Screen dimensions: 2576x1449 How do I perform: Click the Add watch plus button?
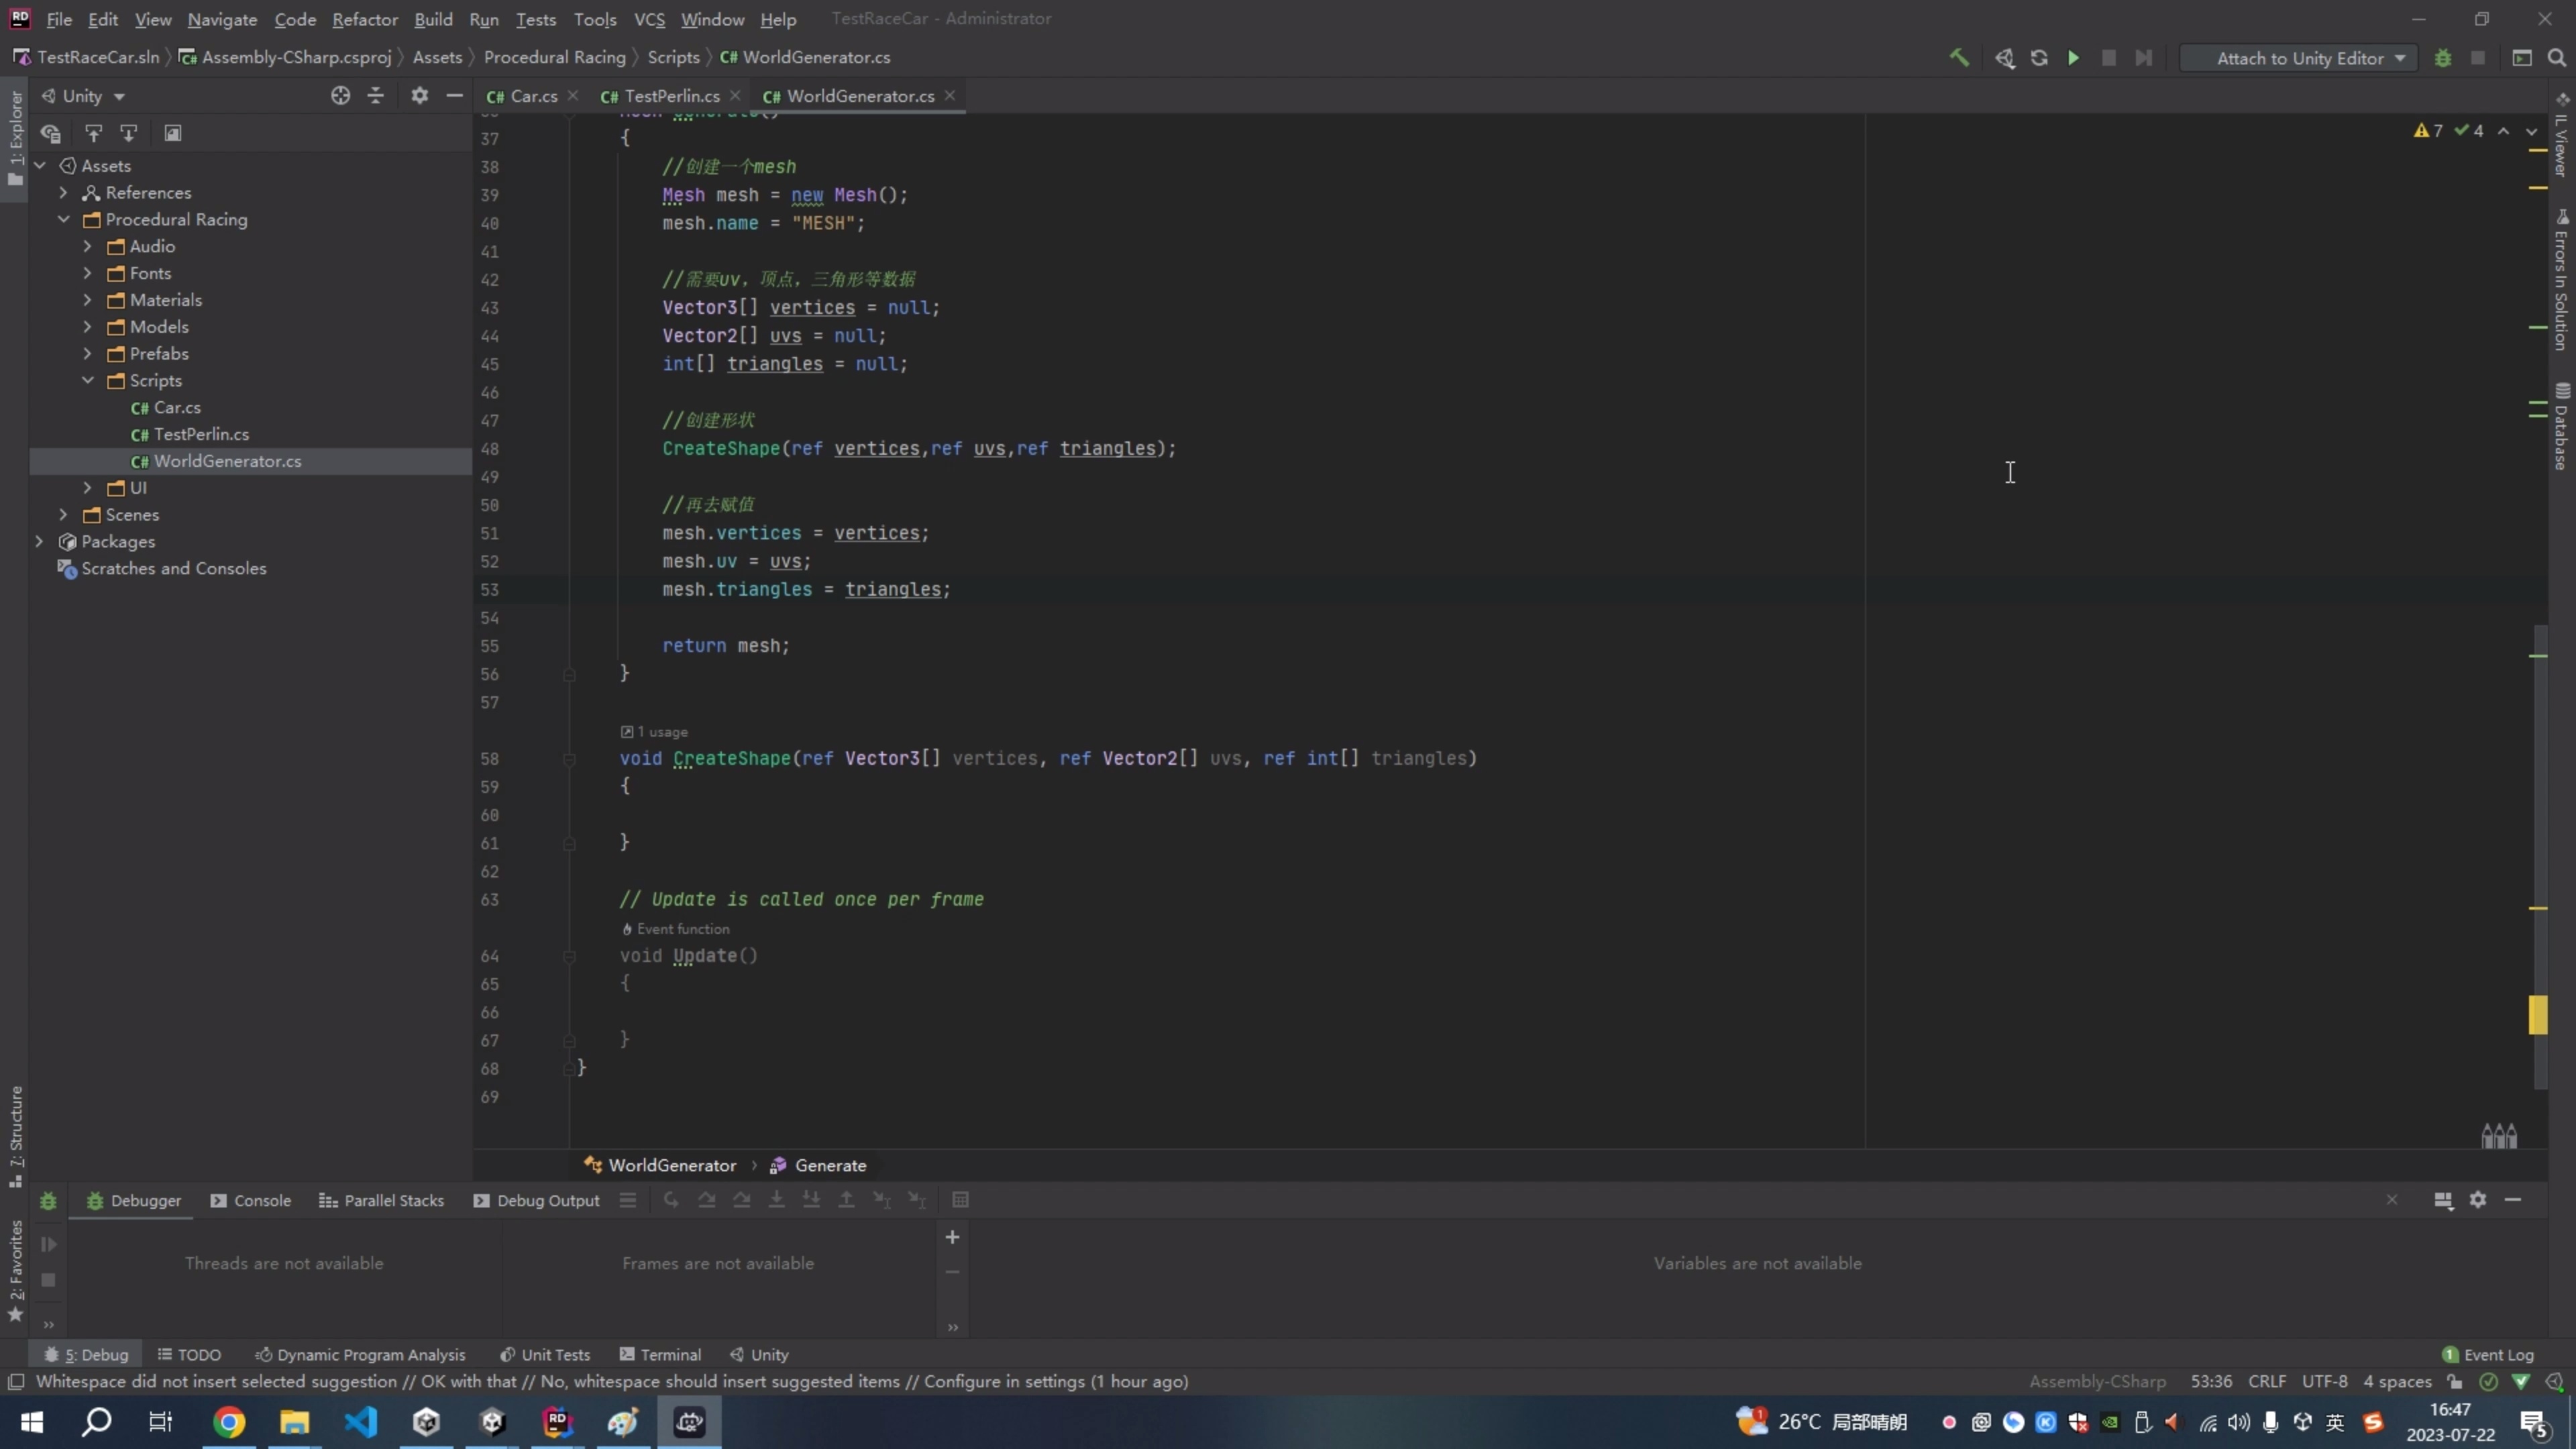click(x=952, y=1238)
